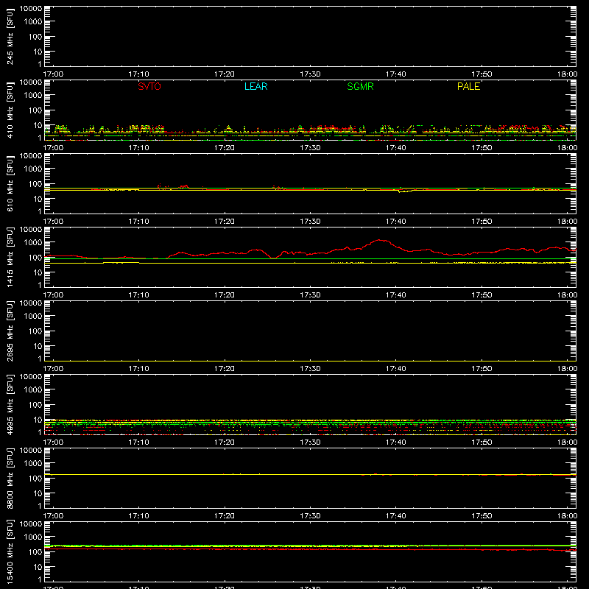Click the 10000 y-axis label of the 15400 MHz panel
The height and width of the screenshot is (589, 589).
pyautogui.click(x=31, y=524)
